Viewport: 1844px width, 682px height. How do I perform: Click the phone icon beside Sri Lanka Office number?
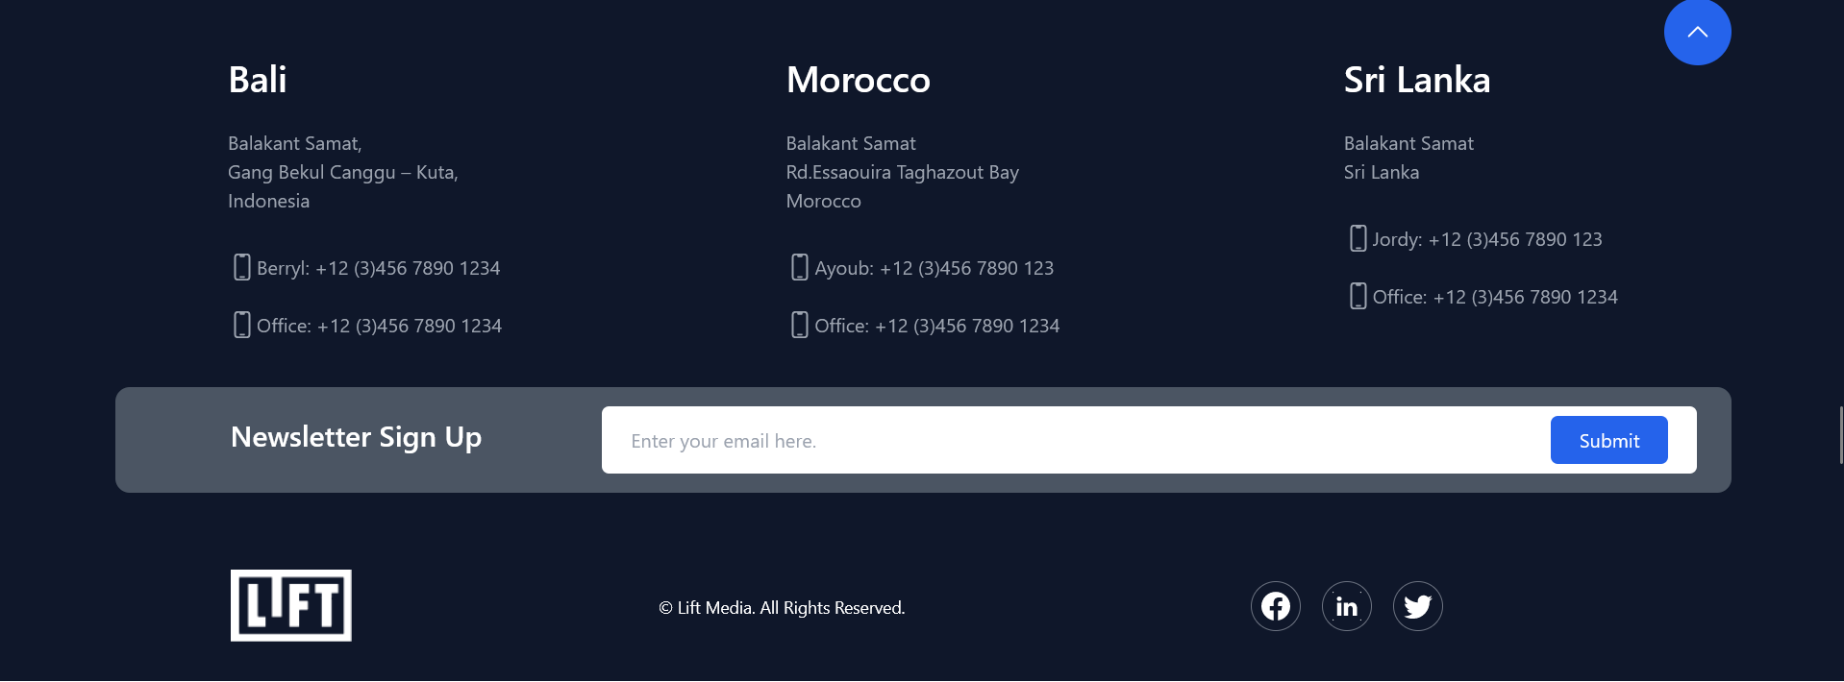click(1358, 296)
